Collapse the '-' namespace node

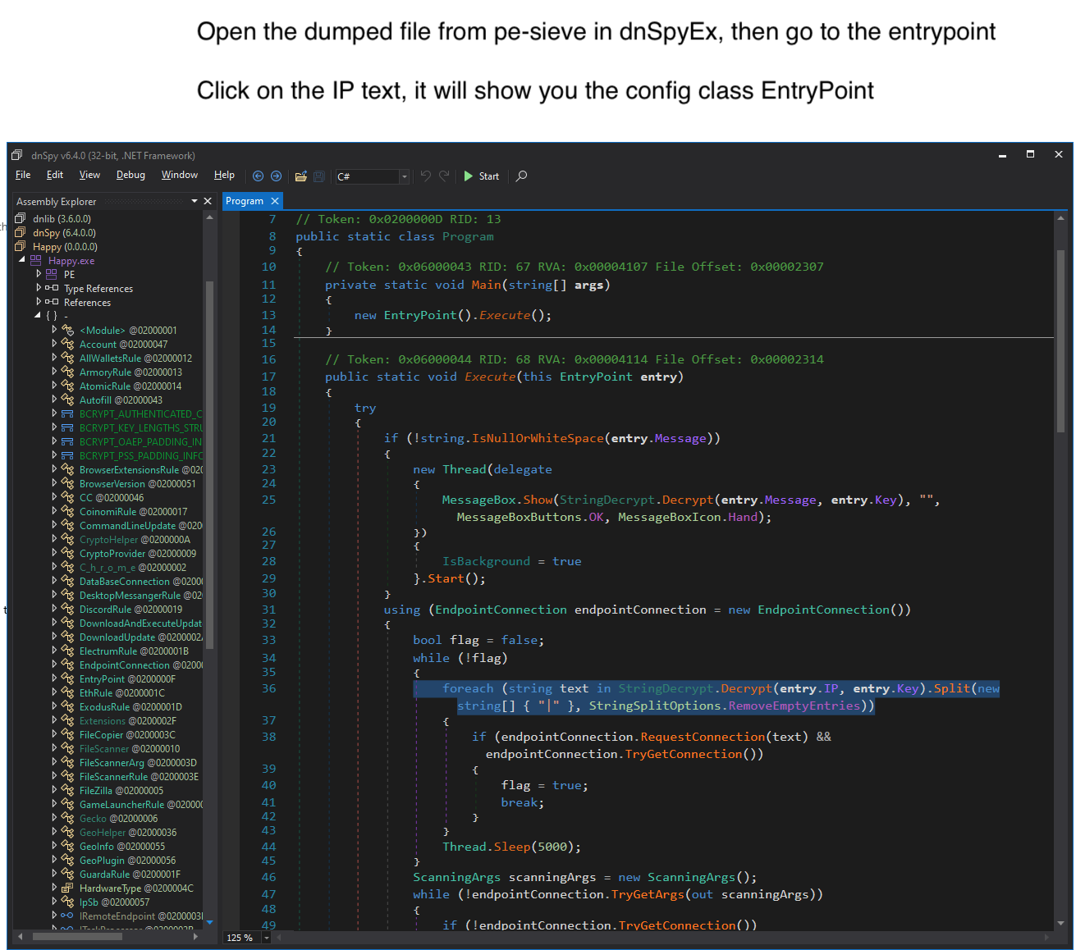pyautogui.click(x=38, y=316)
